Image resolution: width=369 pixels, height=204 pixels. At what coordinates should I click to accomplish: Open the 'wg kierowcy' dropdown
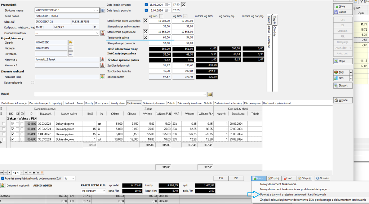[x=93, y=190]
